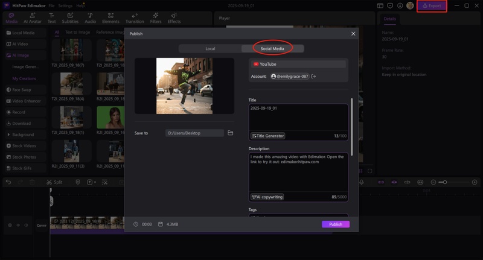Click the zoom in timeline icon
The width and height of the screenshot is (483, 260).
click(475, 182)
